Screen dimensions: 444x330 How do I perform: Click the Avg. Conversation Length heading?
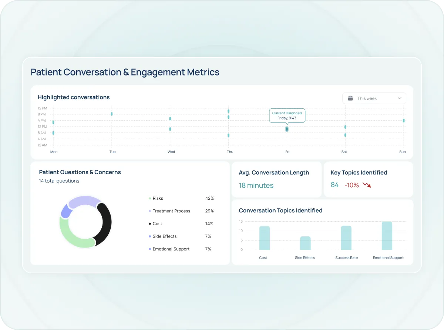[x=274, y=172]
